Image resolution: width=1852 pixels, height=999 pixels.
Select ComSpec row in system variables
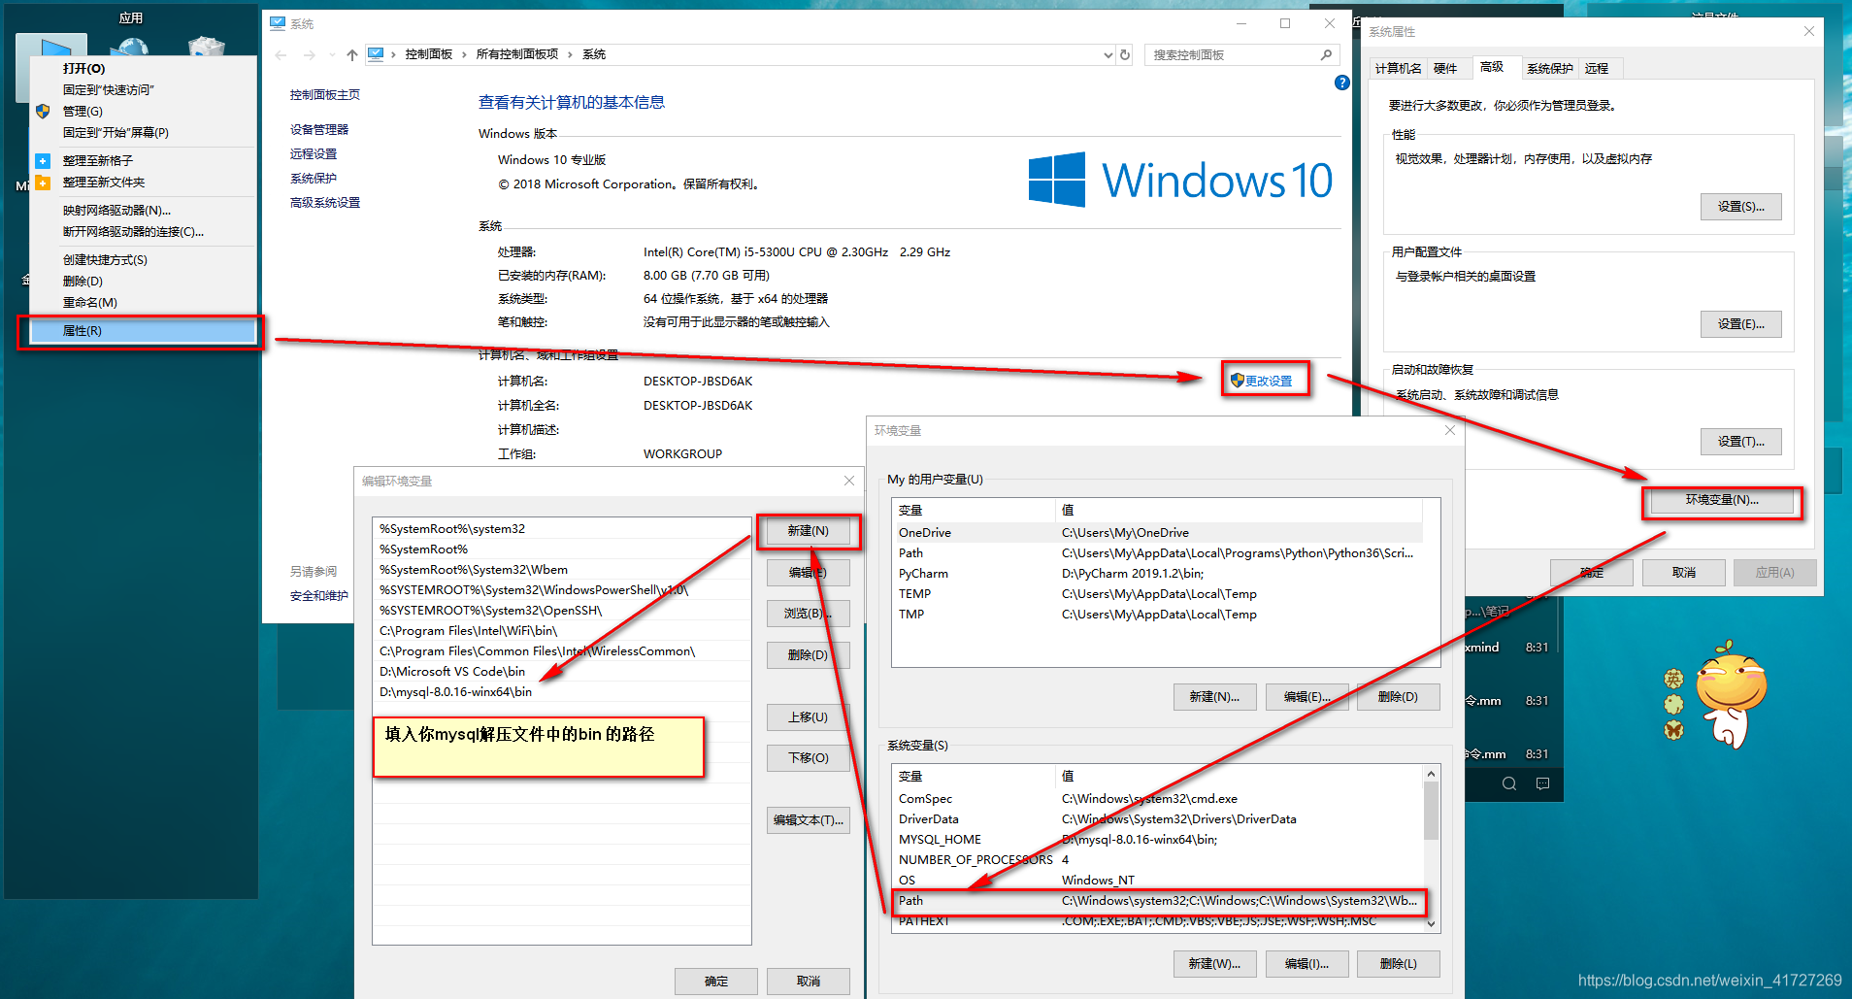point(1158,799)
